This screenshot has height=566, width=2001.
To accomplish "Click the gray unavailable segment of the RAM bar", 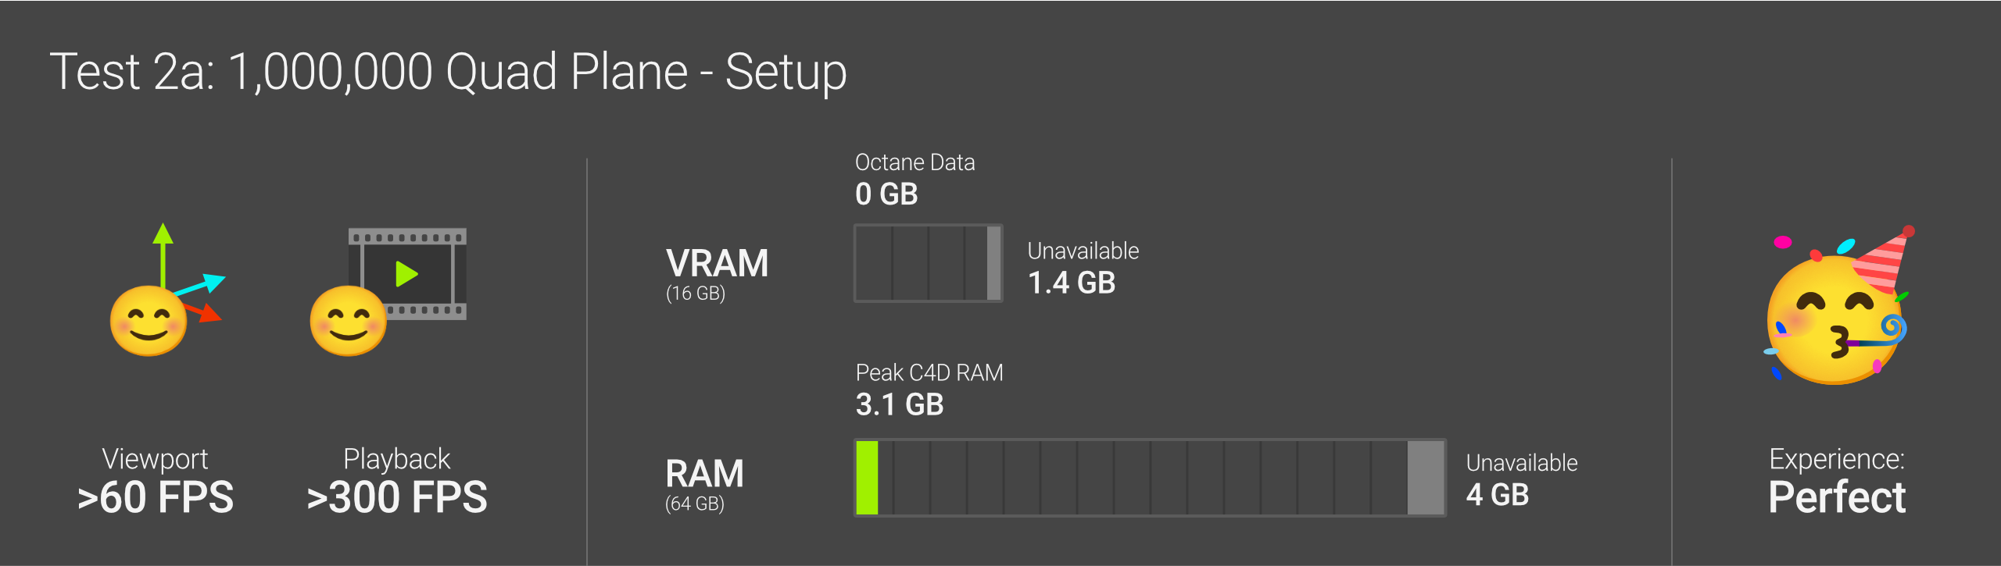I will coord(1425,478).
